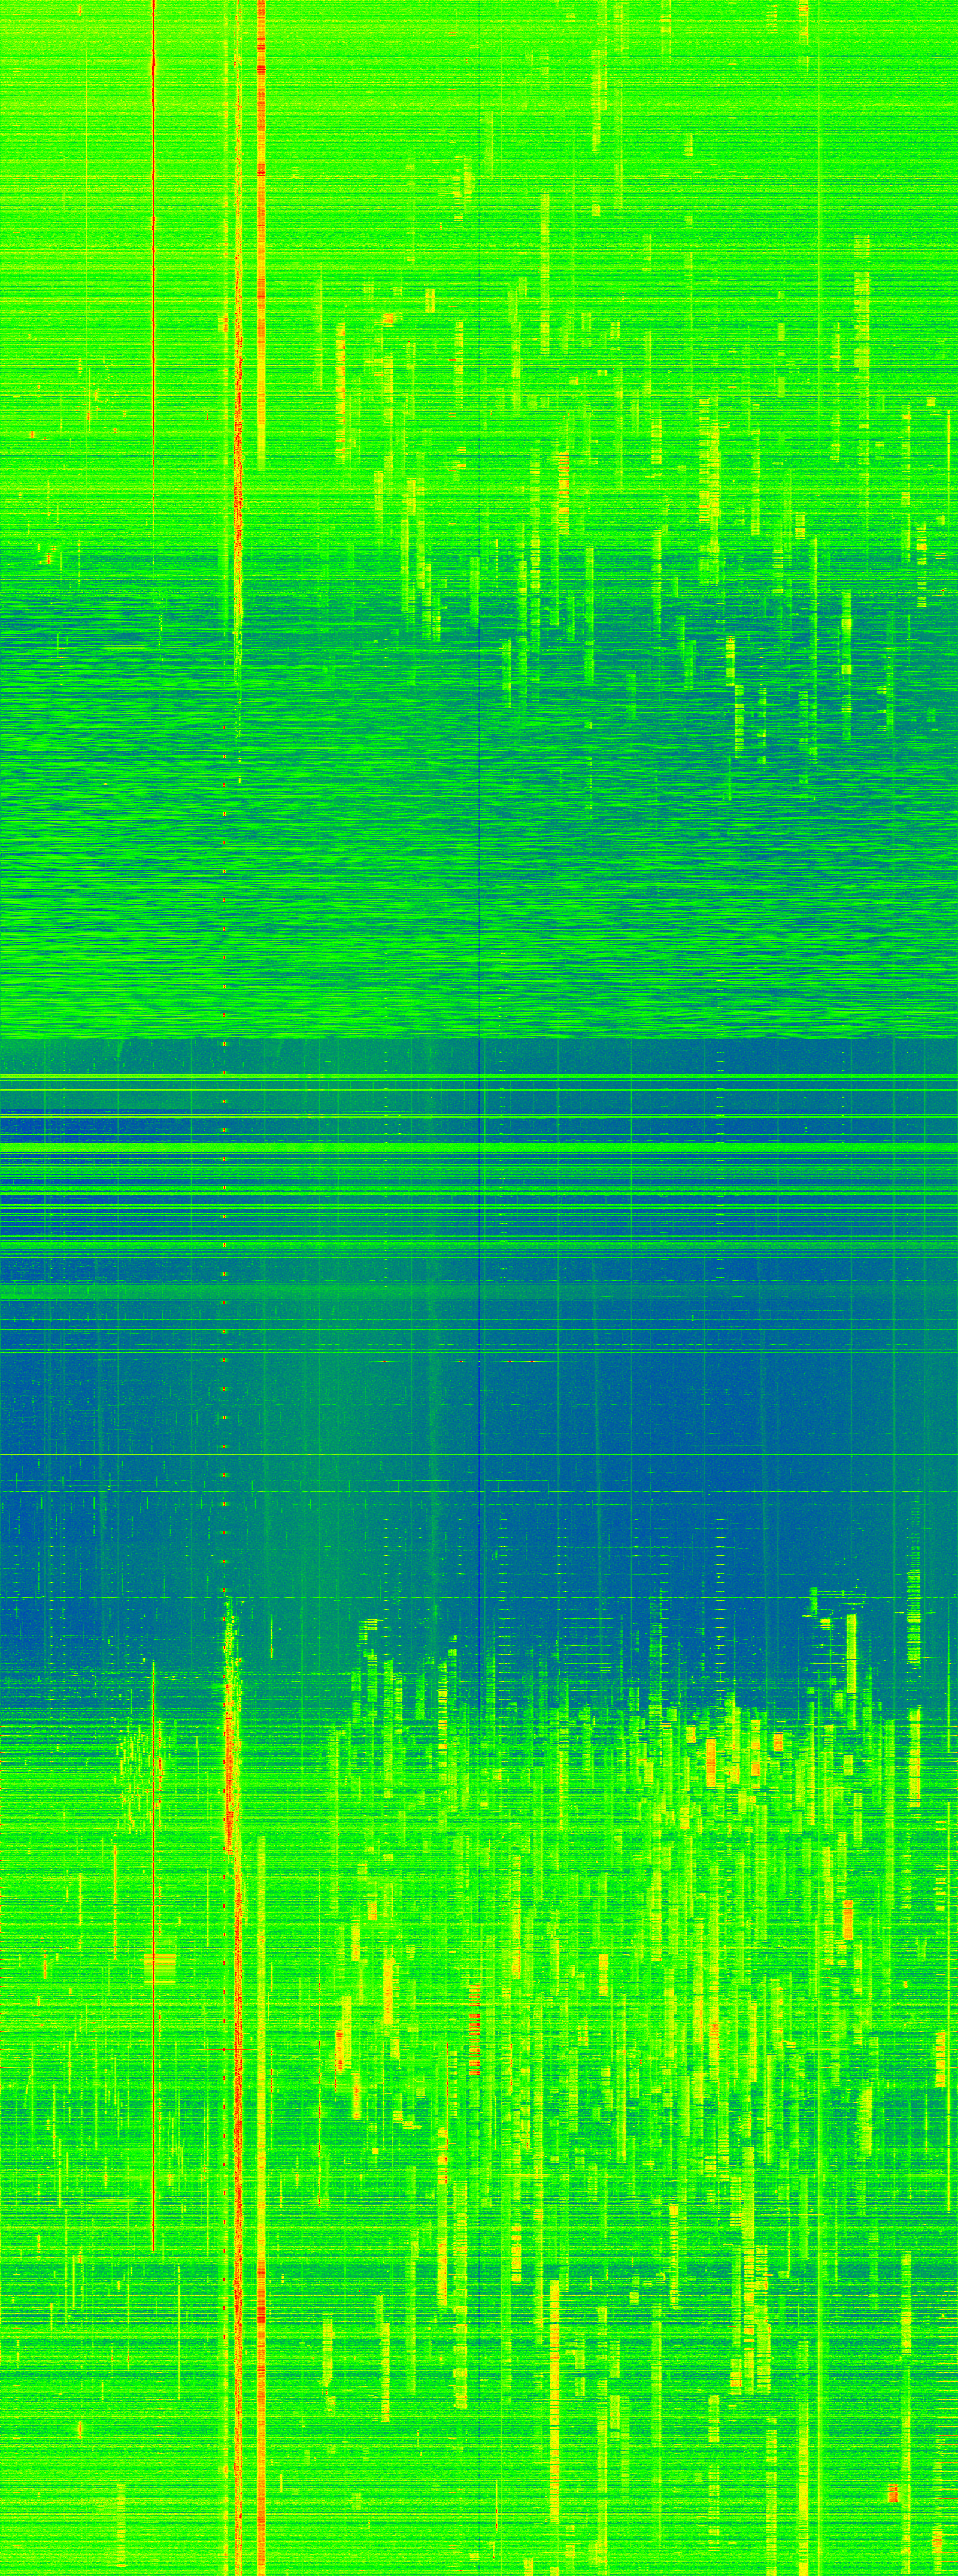
Task: Click the small orange blob in the upper-middle area
Action: (x=388, y=319)
